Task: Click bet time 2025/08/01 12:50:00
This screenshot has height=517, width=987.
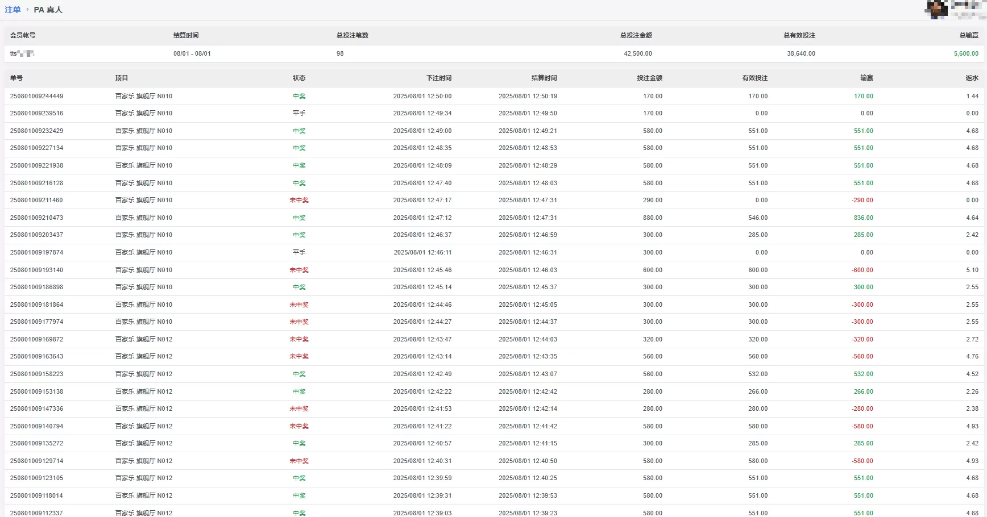Action: click(x=422, y=96)
